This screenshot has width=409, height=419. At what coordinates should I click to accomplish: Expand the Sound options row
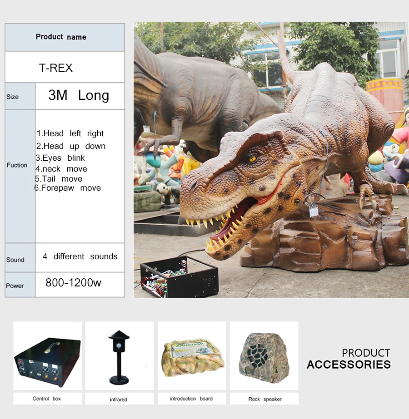coord(16,257)
